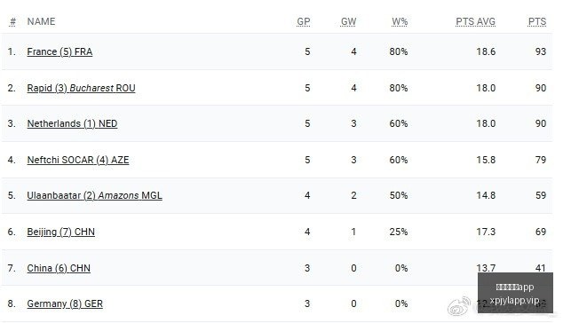This screenshot has width=563, height=323.
Task: Sort table by PTS column header
Action: [537, 21]
